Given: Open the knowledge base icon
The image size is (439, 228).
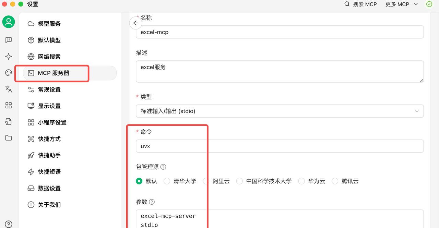Looking at the screenshot, I should [9, 122].
